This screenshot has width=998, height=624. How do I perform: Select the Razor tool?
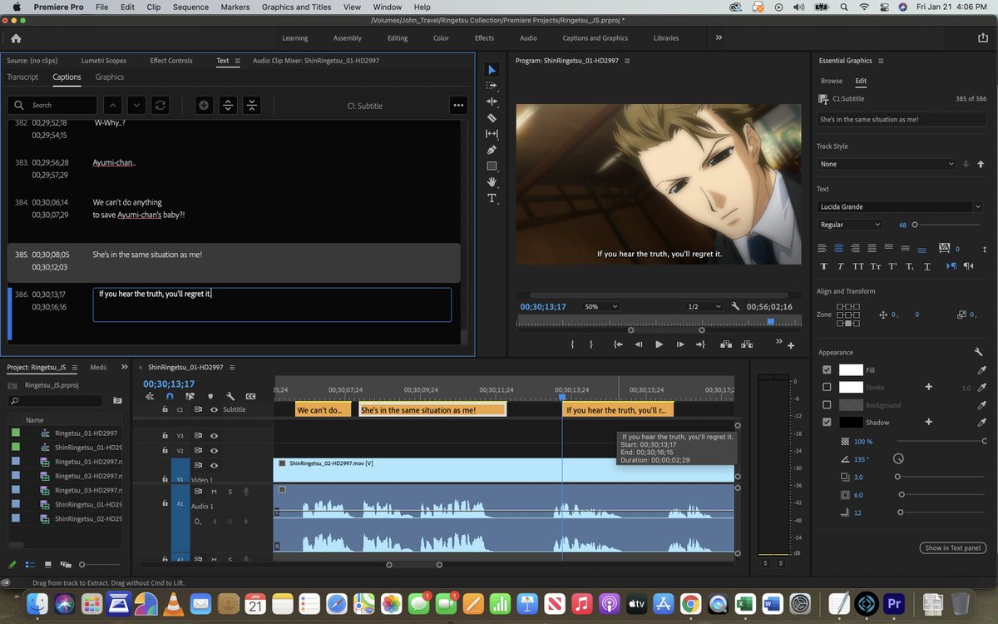point(492,118)
